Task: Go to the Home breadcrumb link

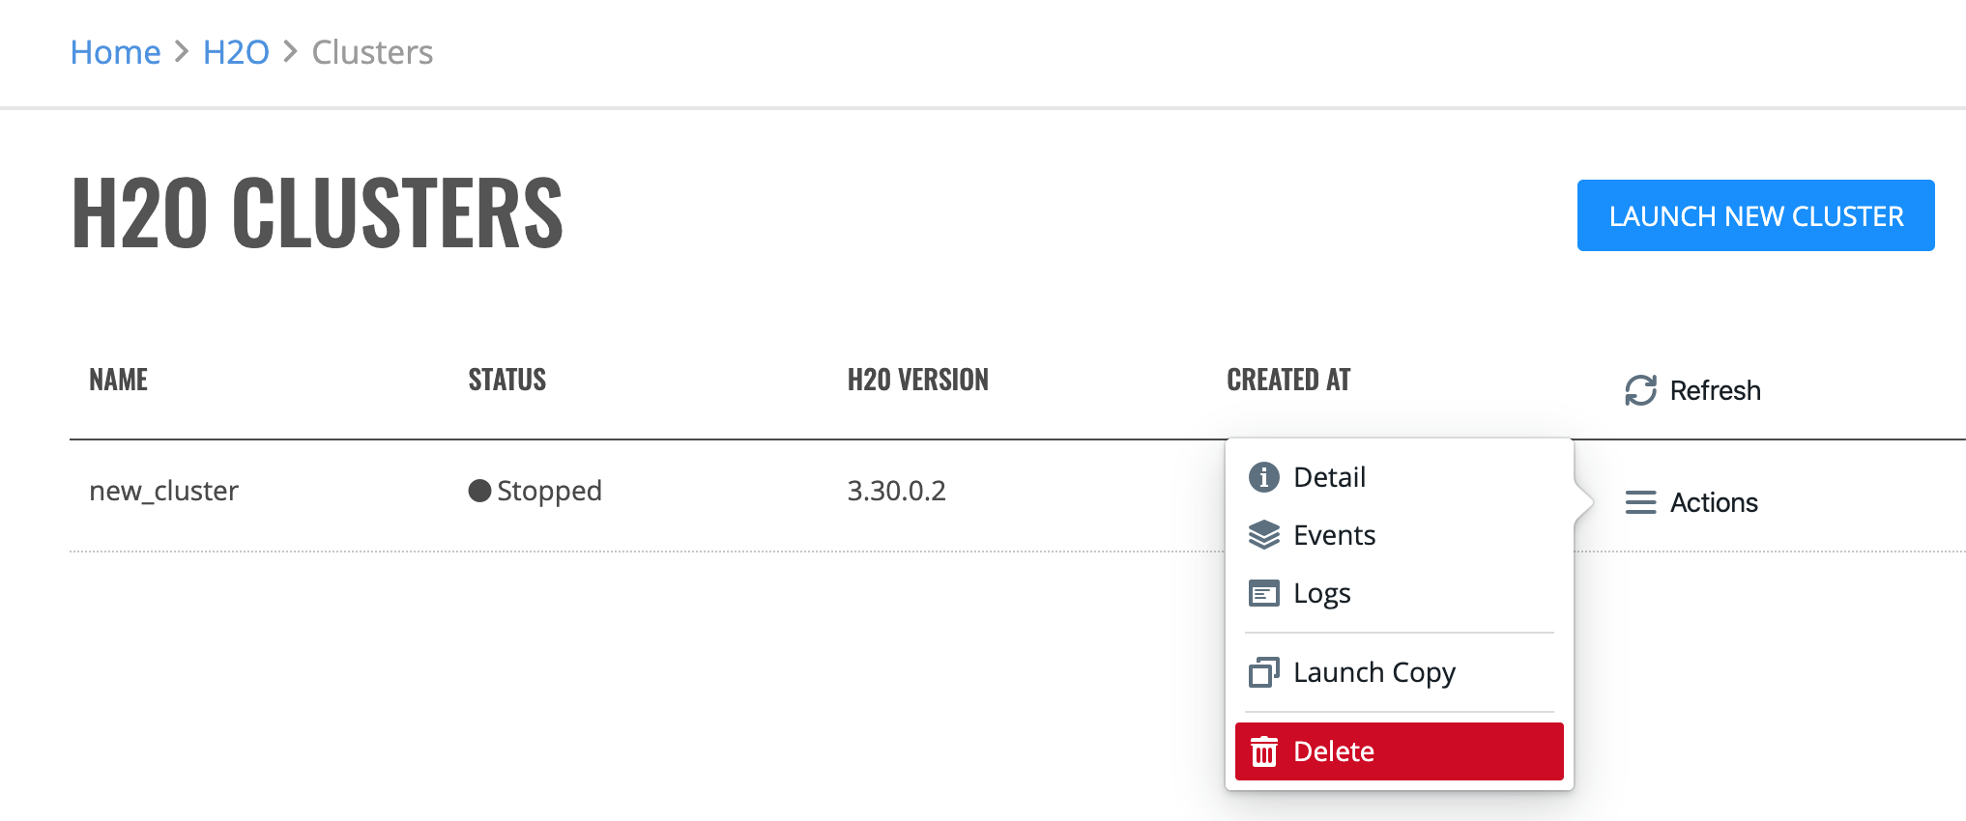Action: (x=115, y=52)
